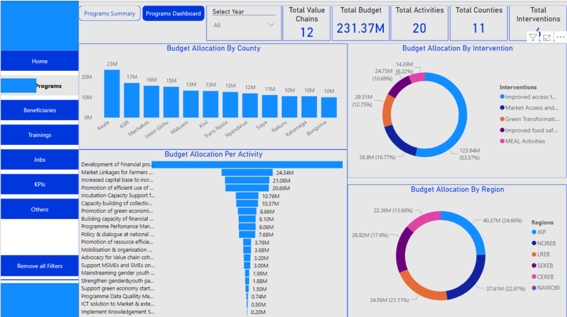Switch to the Programs Summary view
This screenshot has height=317, width=567.
[x=110, y=14]
